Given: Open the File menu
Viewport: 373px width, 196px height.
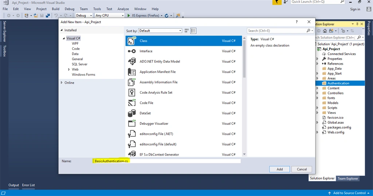Looking at the screenshot, I should 5,9.
